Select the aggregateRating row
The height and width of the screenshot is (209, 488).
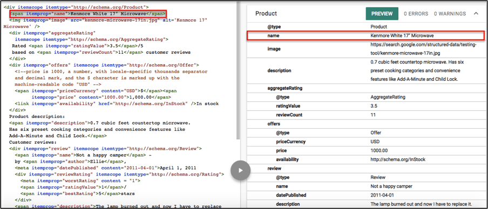tap(365, 88)
